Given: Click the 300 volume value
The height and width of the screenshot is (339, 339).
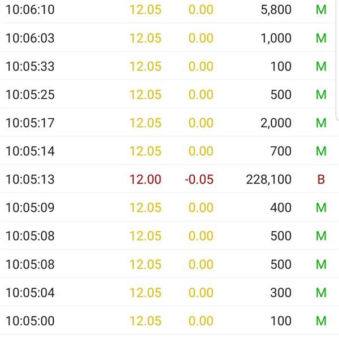Looking at the screenshot, I should pyautogui.click(x=281, y=293).
